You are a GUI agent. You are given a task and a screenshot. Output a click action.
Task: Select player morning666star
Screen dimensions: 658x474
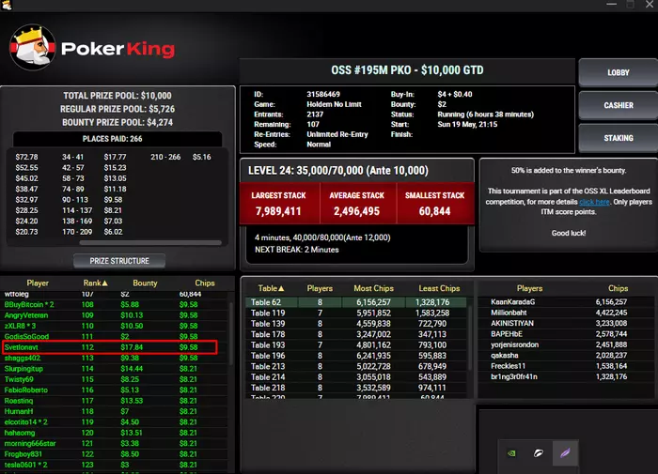pos(114,443)
